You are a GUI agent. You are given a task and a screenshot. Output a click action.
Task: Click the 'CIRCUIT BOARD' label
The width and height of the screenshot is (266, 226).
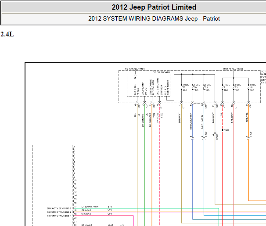pyautogui.click(x=161, y=72)
